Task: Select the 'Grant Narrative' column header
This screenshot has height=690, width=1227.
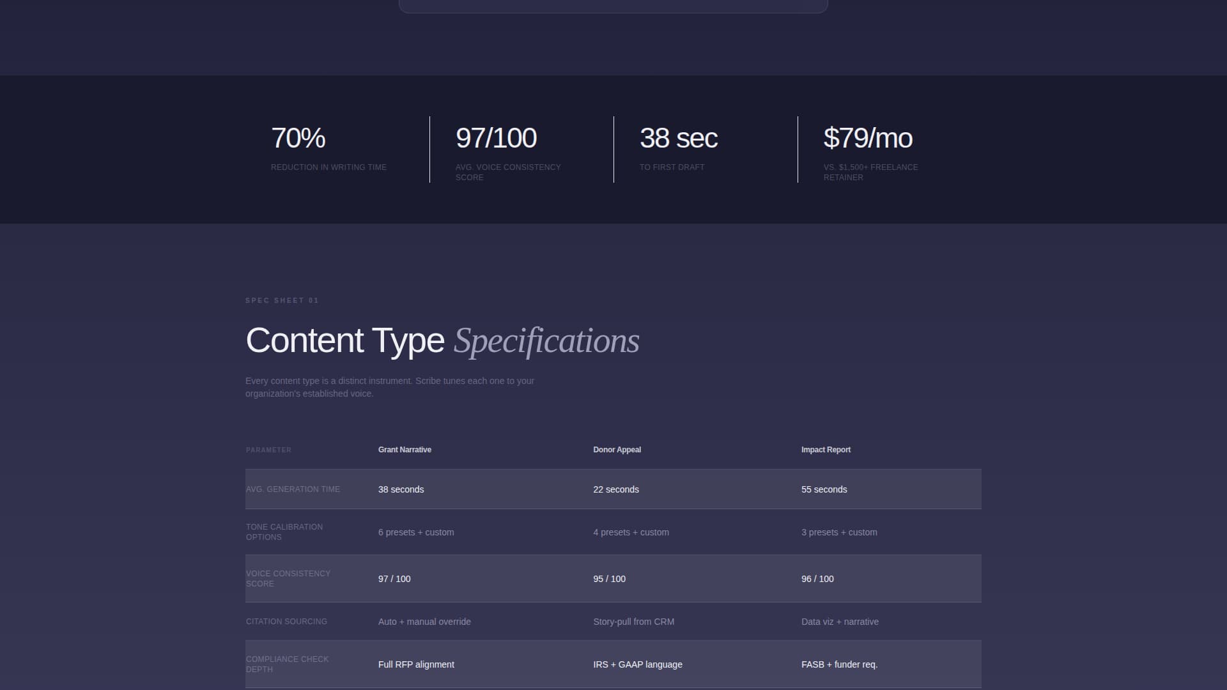Action: 405,450
